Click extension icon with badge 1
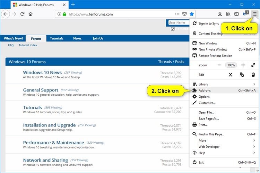This screenshot has height=173, width=260. coord(245,13)
